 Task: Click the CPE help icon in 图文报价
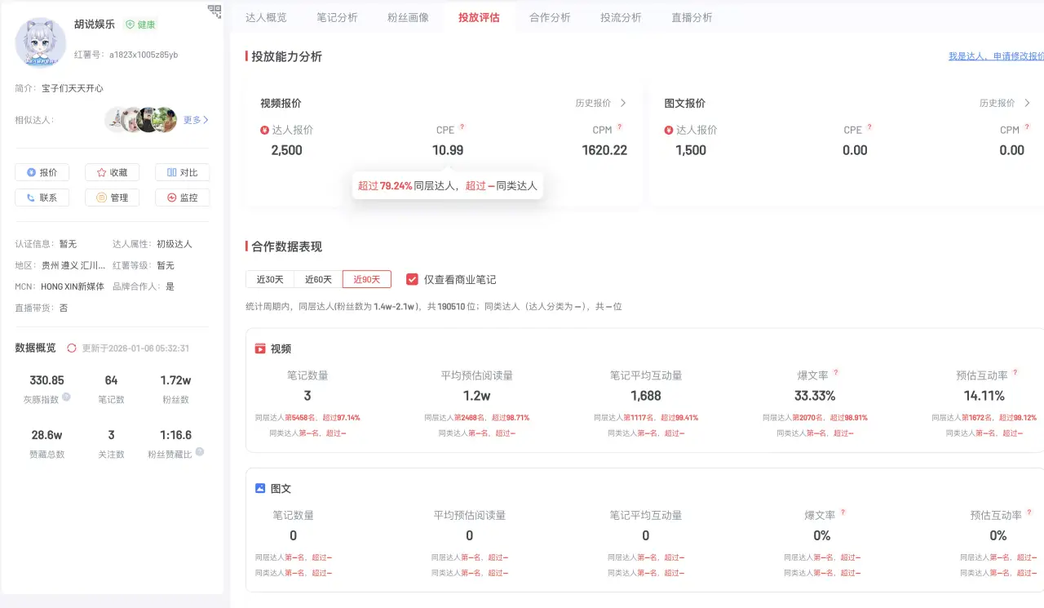869,127
